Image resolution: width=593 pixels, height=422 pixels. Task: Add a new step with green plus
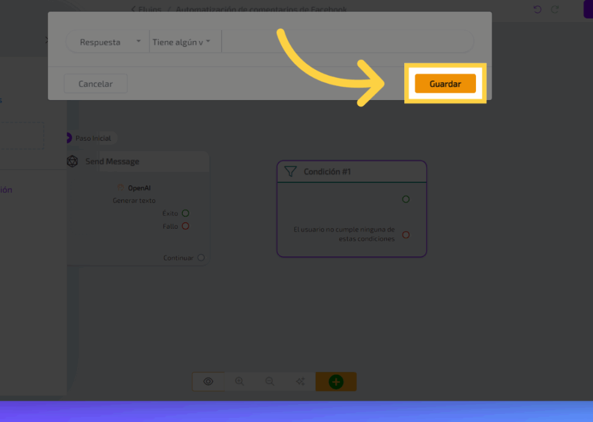pos(336,381)
